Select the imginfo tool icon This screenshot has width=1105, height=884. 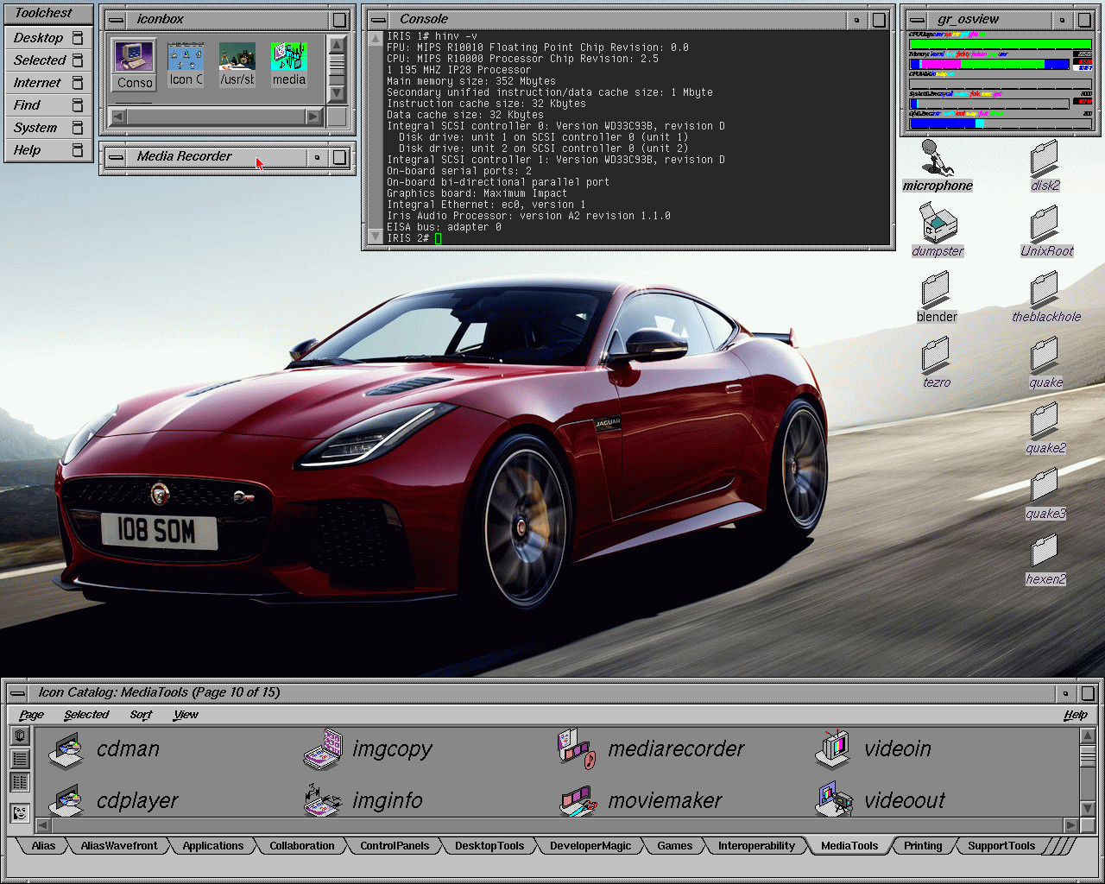(323, 801)
